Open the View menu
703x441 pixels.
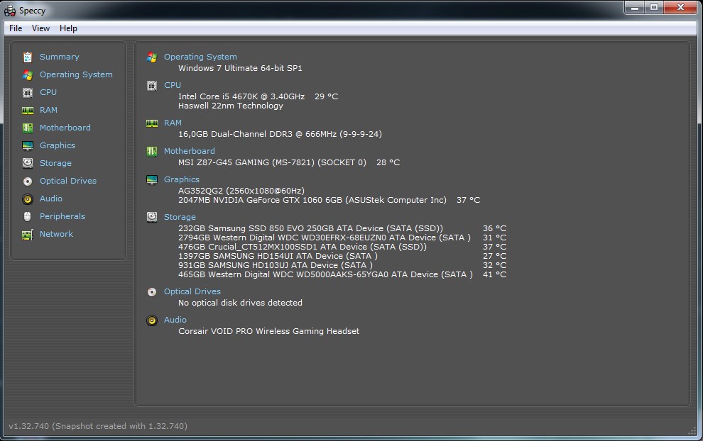click(x=40, y=28)
